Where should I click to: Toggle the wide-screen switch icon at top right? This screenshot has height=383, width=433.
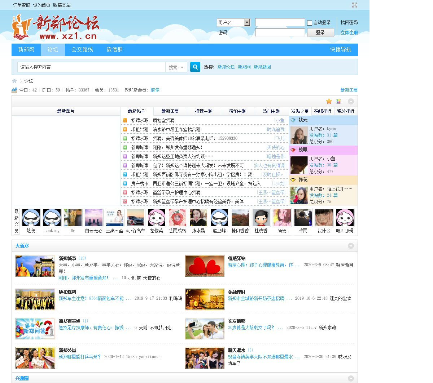[354, 5]
